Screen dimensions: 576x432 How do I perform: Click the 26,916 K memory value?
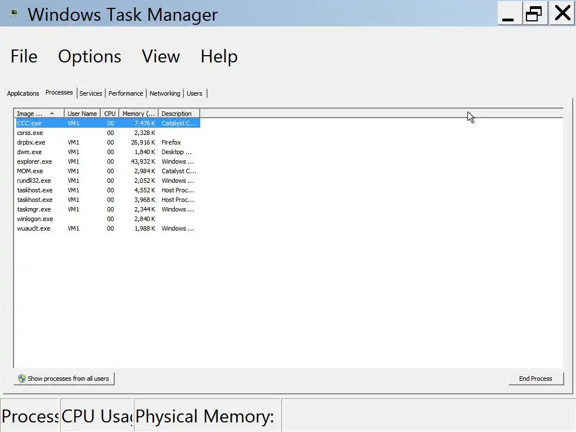pyautogui.click(x=143, y=142)
